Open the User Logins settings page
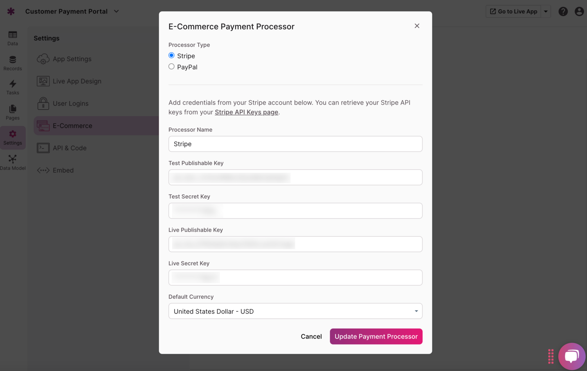Viewport: 587px width, 371px height. (x=70, y=103)
